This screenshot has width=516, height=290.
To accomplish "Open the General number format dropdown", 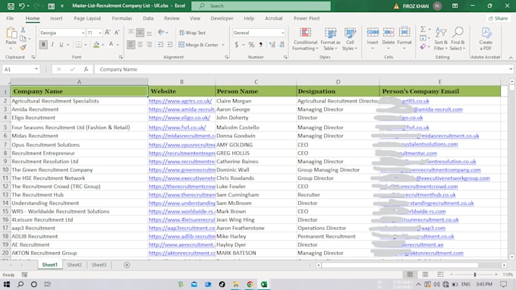I will [283, 33].
